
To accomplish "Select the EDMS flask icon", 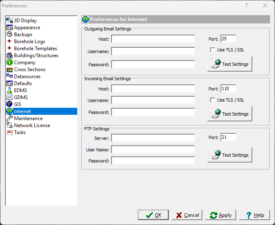I will click(x=9, y=90).
